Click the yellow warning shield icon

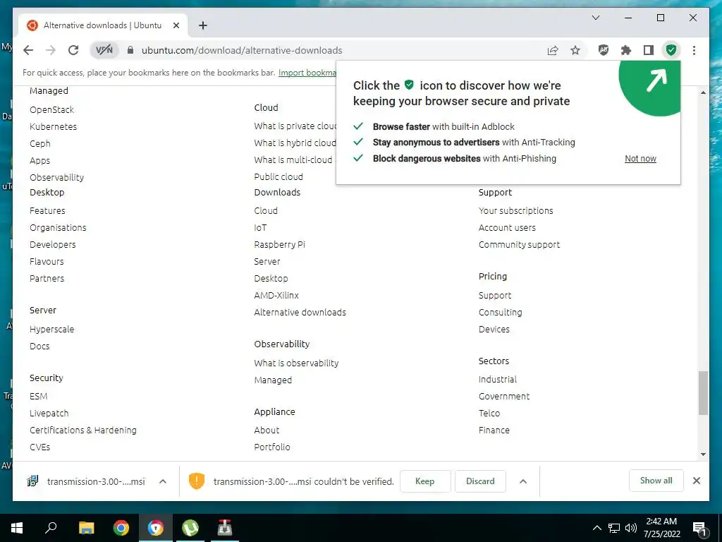click(197, 481)
